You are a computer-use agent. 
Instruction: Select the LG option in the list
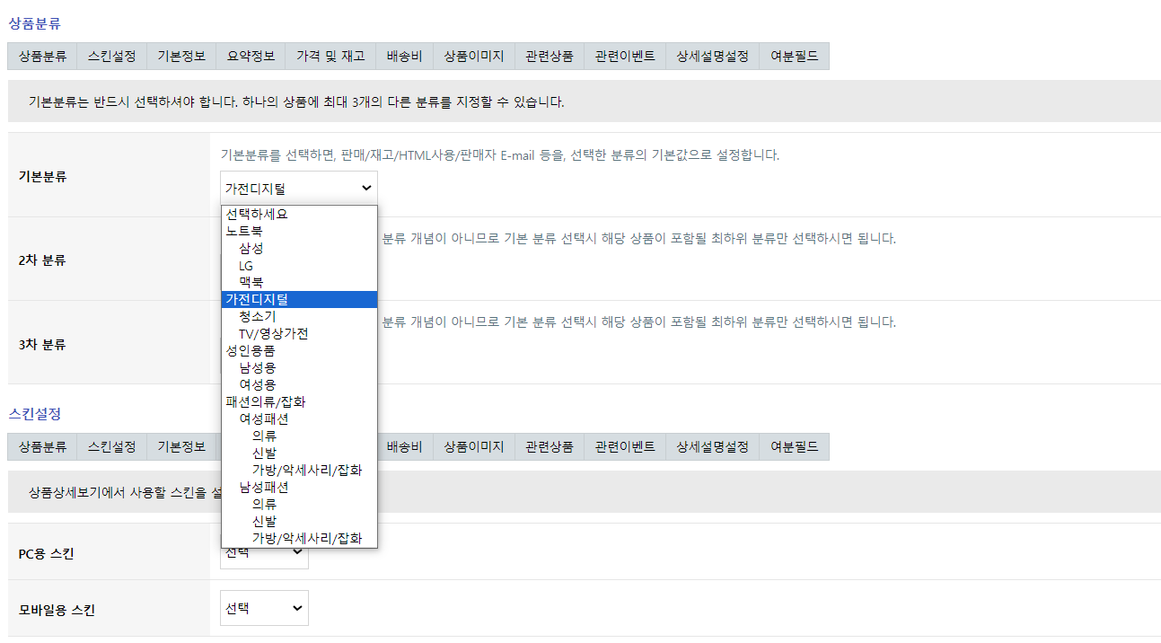(246, 265)
